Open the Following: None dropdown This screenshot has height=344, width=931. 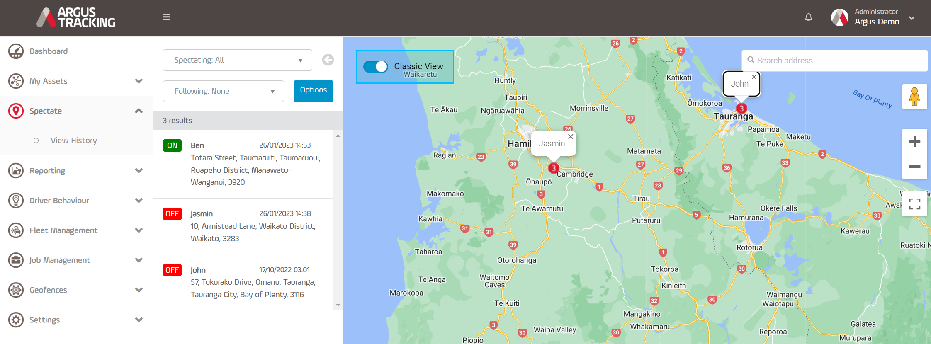(224, 91)
